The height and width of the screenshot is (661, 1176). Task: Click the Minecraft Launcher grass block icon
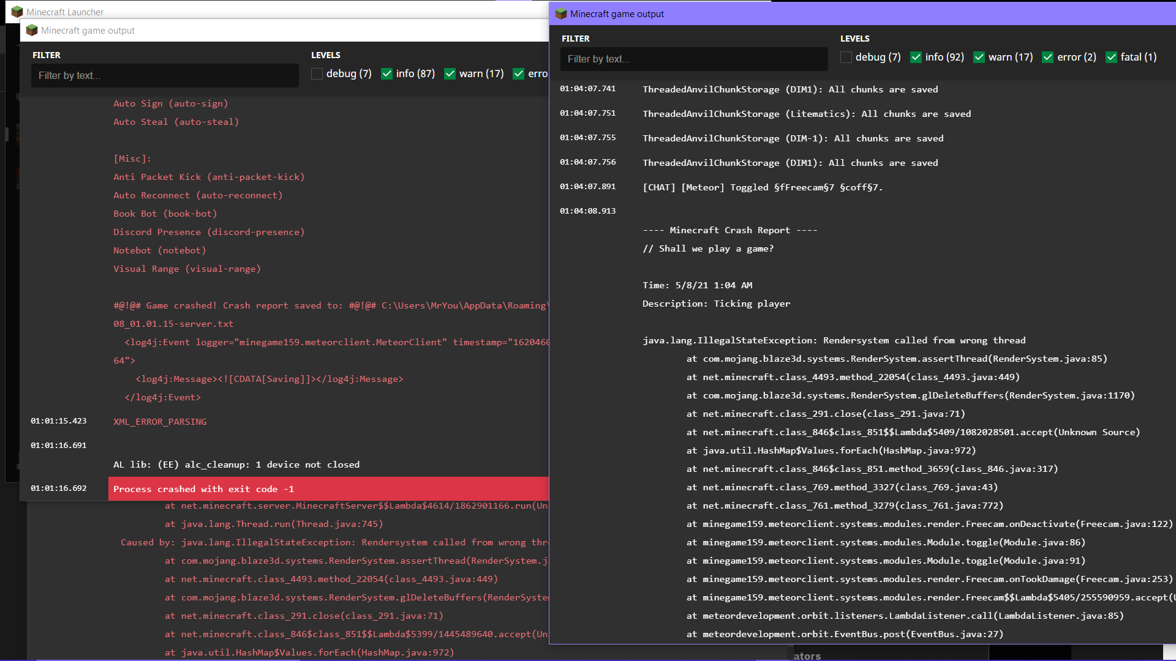point(17,11)
